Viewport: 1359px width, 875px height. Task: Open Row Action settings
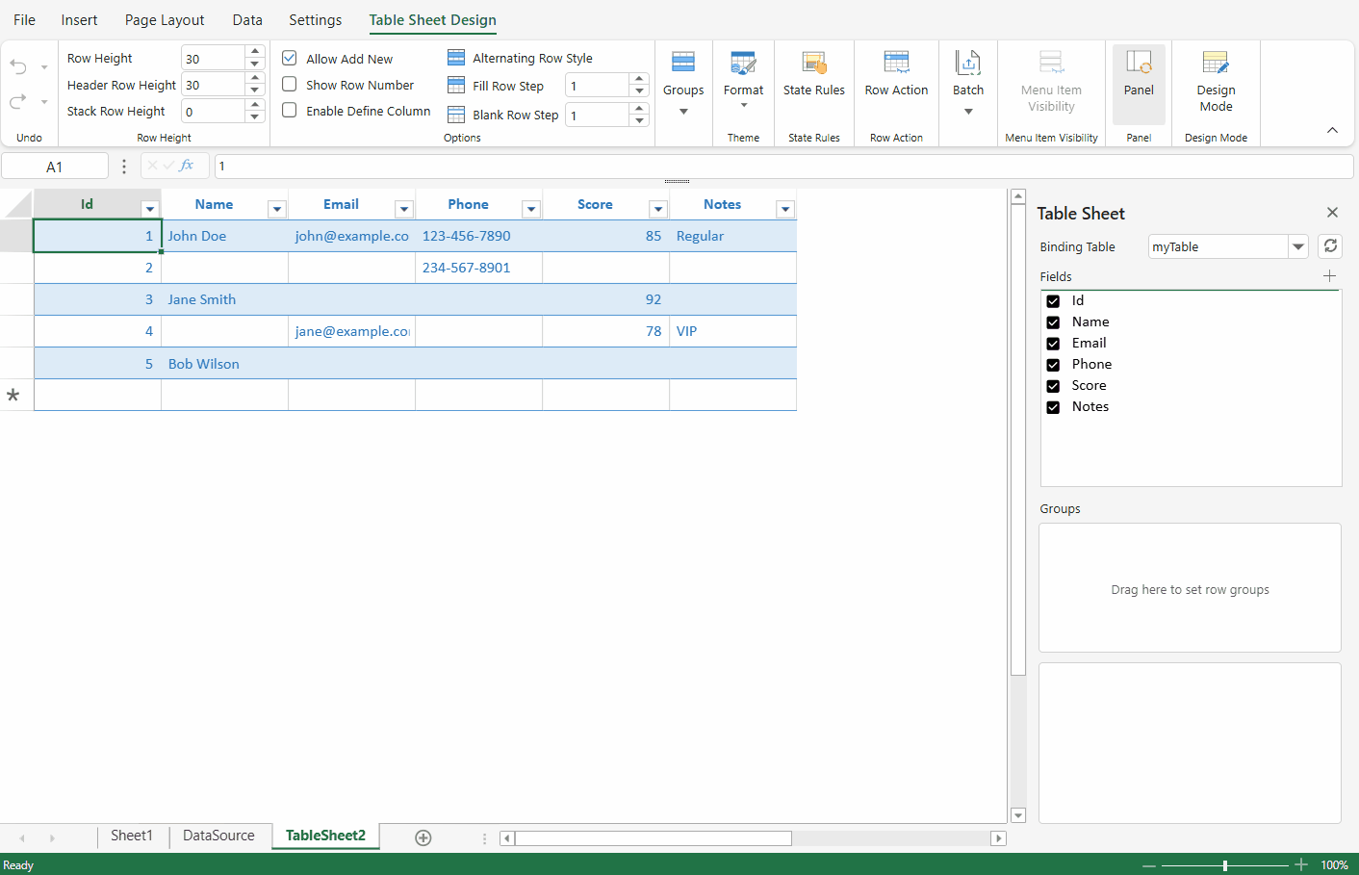pyautogui.click(x=896, y=75)
